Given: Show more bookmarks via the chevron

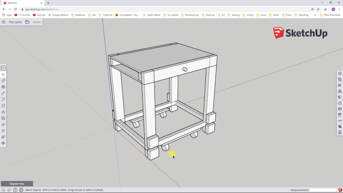Looking at the screenshot, I should (x=315, y=15).
